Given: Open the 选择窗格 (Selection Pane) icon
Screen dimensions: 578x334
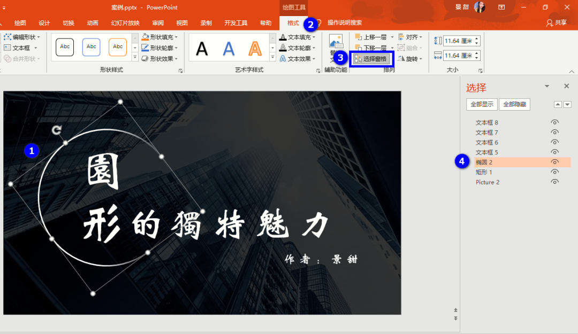Looking at the screenshot, I should pyautogui.click(x=371, y=58).
